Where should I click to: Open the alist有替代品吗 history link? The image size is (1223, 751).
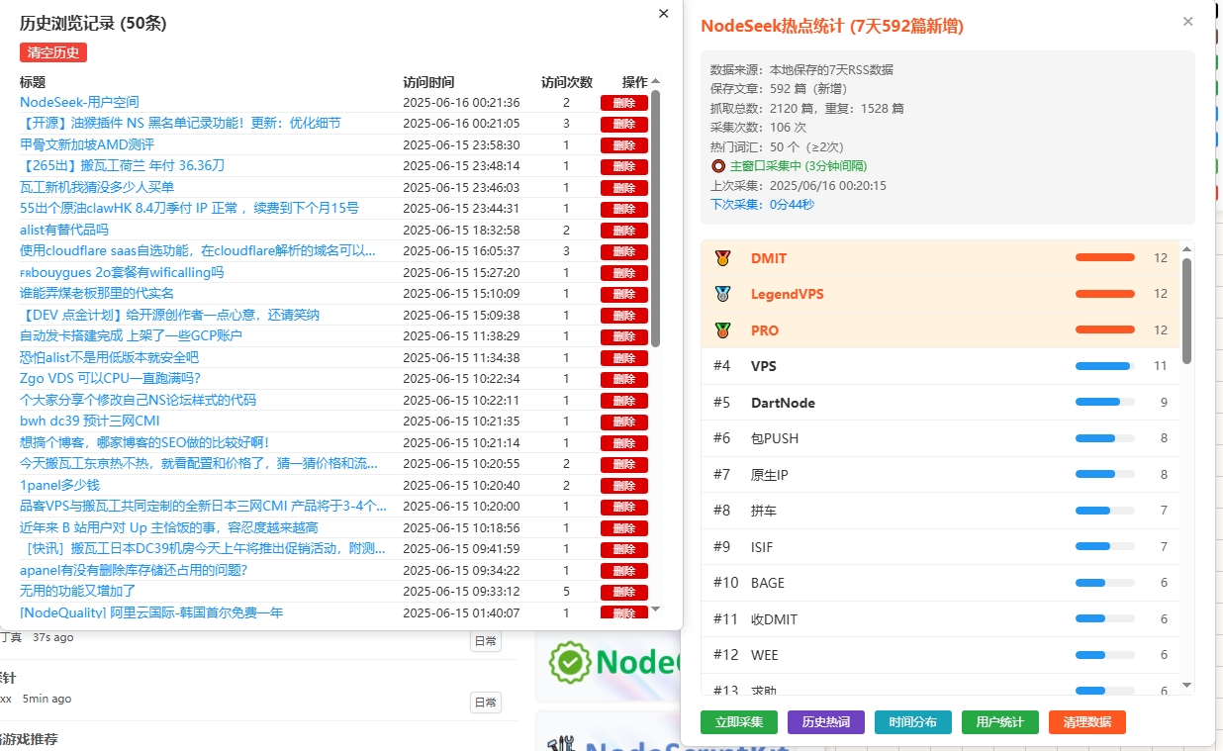64,230
